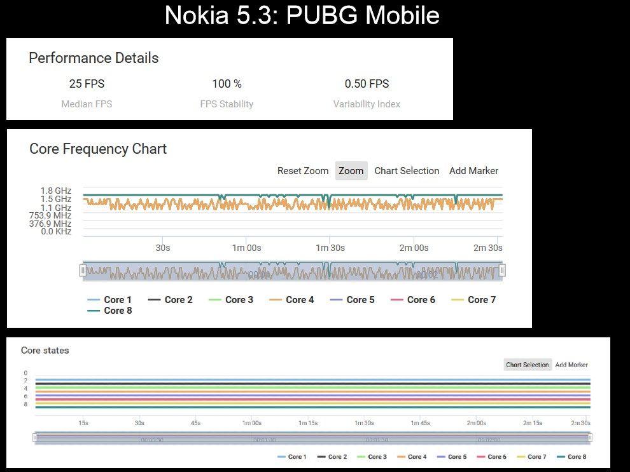The width and height of the screenshot is (630, 472).
Task: Toggle Core 2 in Core states legend
Action: 332,457
